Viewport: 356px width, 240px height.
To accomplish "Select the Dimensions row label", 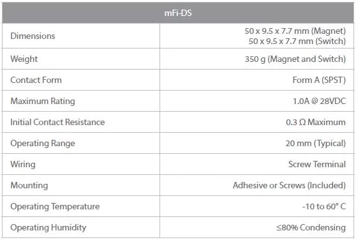I will pyautogui.click(x=33, y=36).
